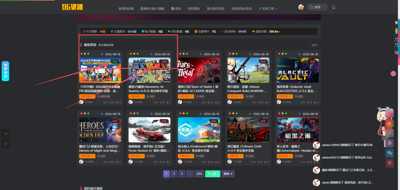Click the 搜索 search field
The image size is (400, 190).
tap(317, 7)
